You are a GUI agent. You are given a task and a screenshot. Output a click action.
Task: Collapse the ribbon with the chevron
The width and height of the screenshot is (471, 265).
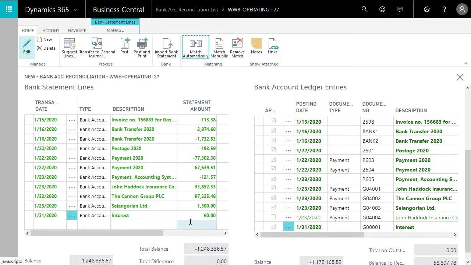466,63
